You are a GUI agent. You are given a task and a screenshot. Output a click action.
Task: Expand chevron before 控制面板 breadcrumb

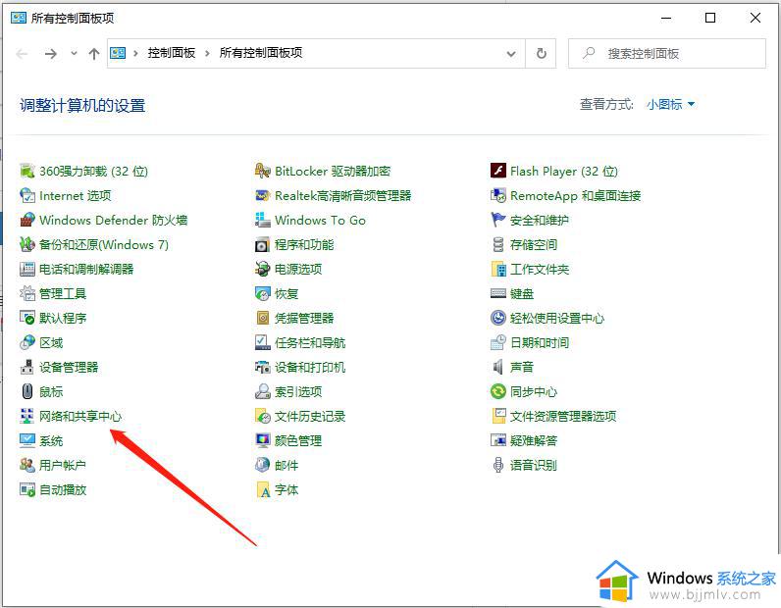135,53
